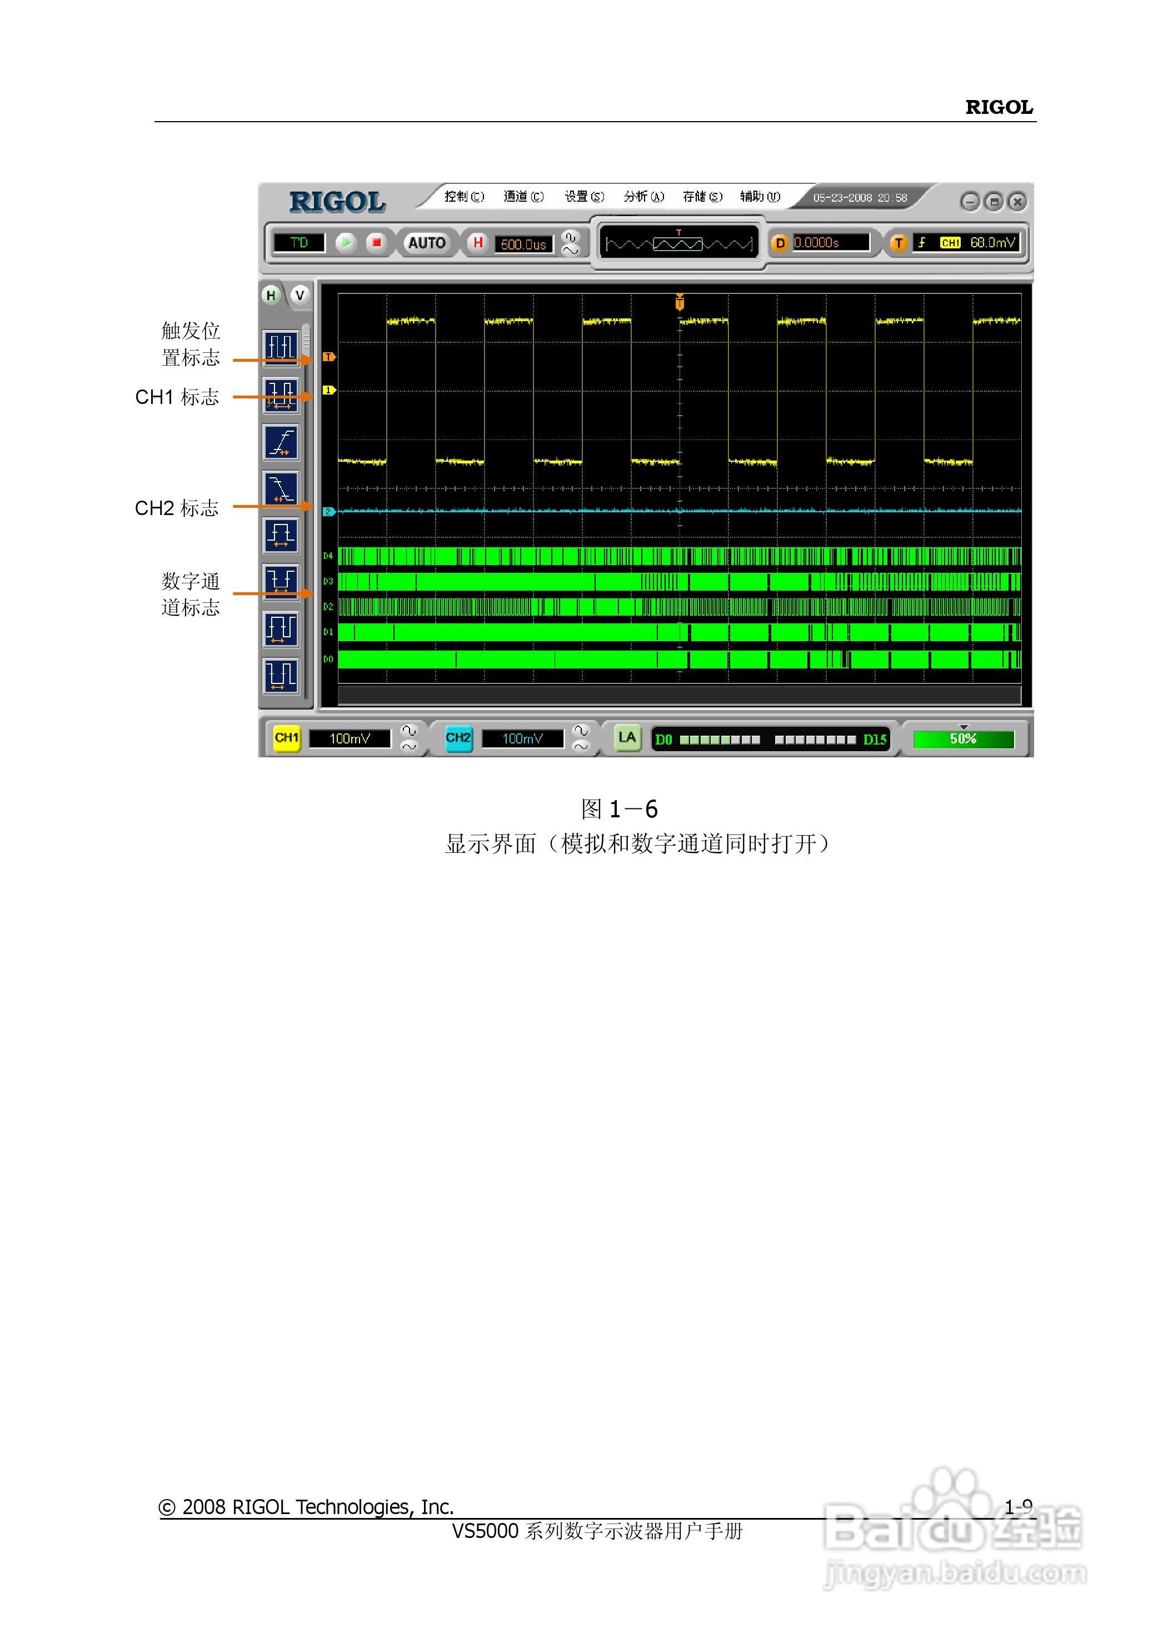
Task: Adjust the 50% trigger level slider
Action: [x=965, y=739]
